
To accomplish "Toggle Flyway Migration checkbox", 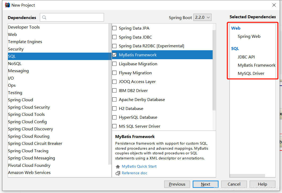I will point(114,73).
